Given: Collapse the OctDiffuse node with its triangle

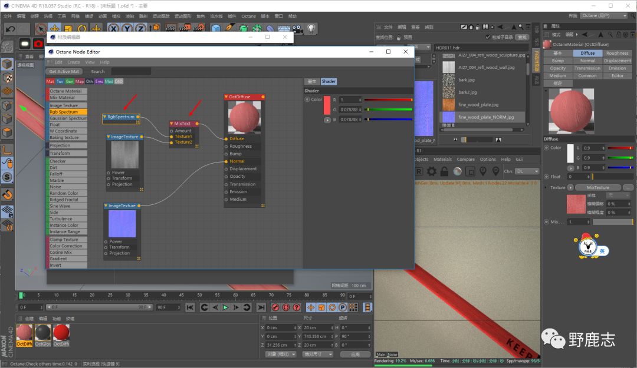Looking at the screenshot, I should (x=226, y=97).
